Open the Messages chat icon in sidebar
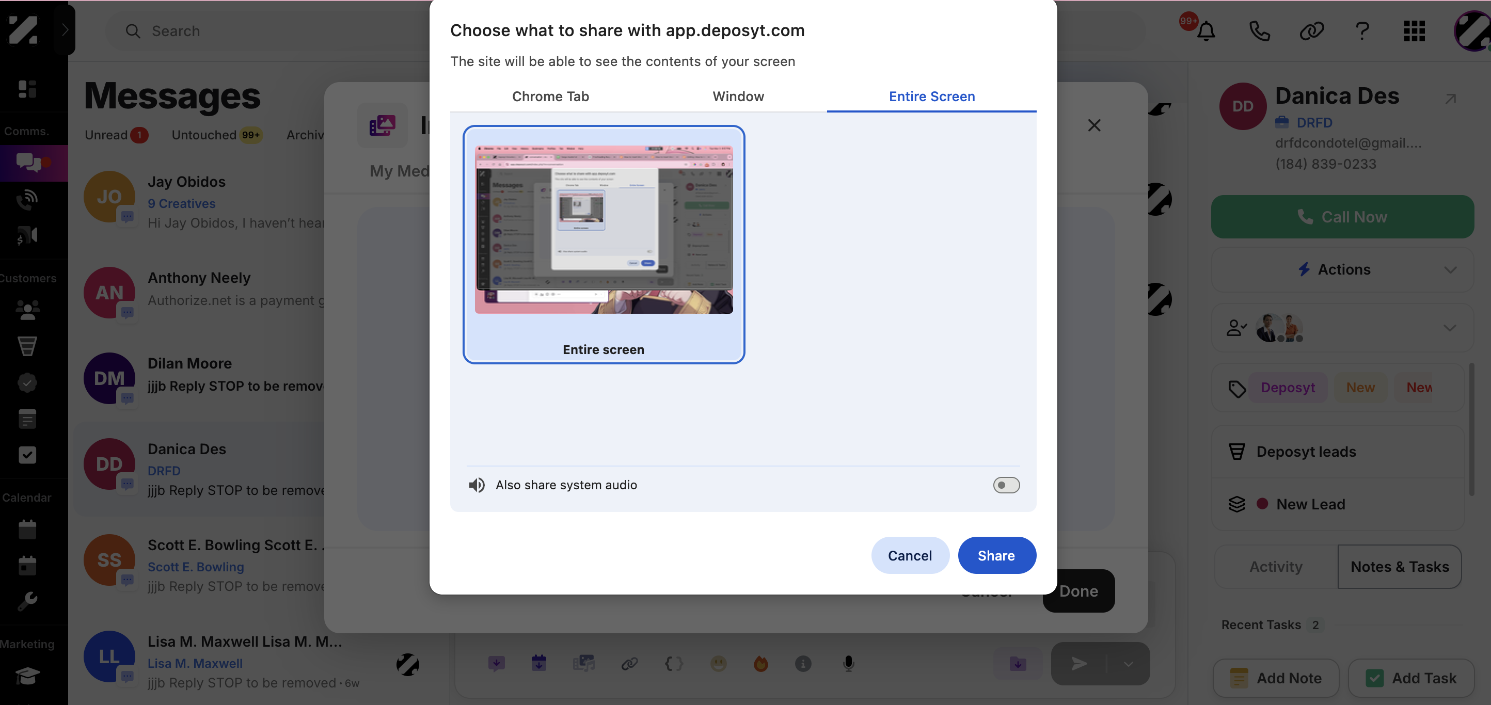The width and height of the screenshot is (1491, 705). point(29,163)
